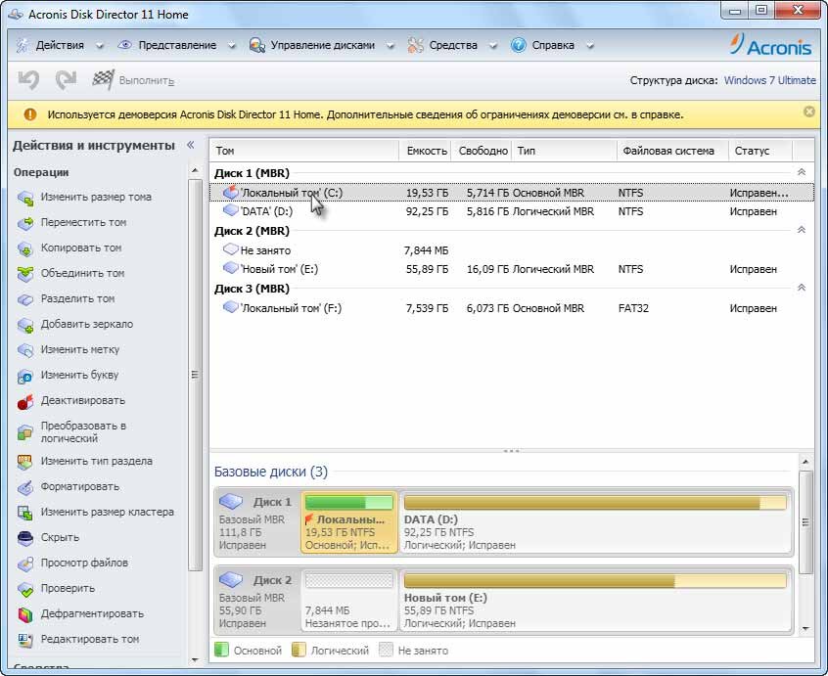Click Форматировать operation link
Viewport: 828px width, 676px height.
coord(79,486)
